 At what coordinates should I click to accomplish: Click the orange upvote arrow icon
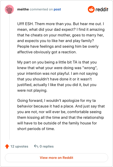(7, 146)
